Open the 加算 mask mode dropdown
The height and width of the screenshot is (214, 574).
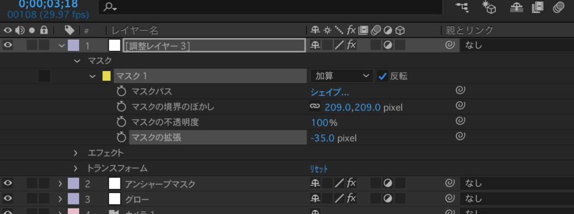(x=341, y=76)
